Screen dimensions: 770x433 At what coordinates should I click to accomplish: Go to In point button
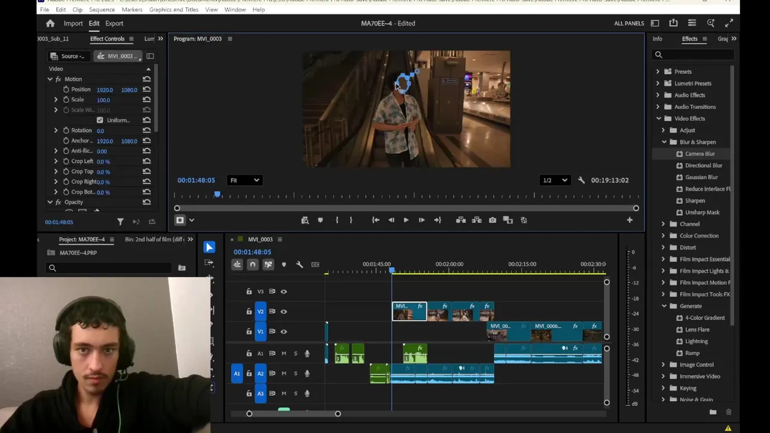click(x=375, y=220)
